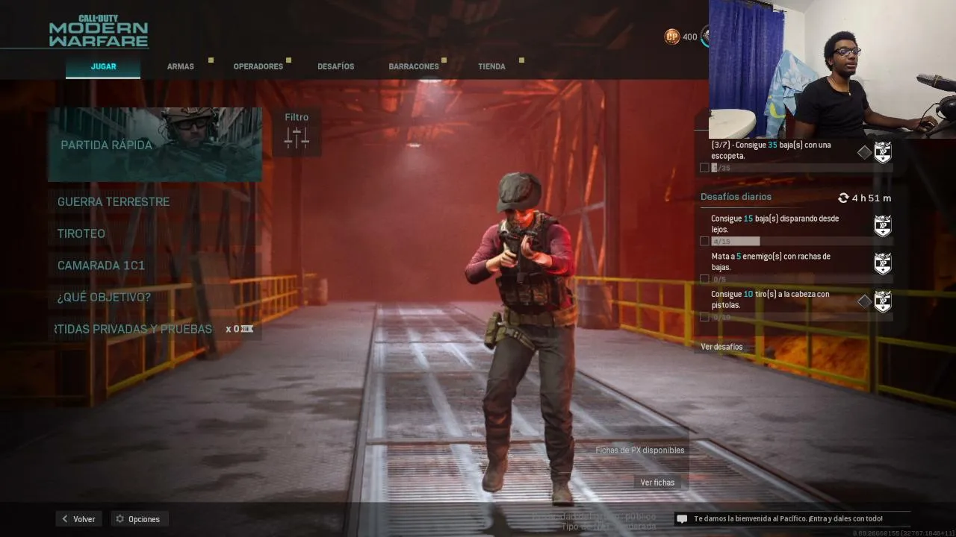Choose CAMARADA 1C1 mode
This screenshot has height=537, width=956.
(x=155, y=266)
